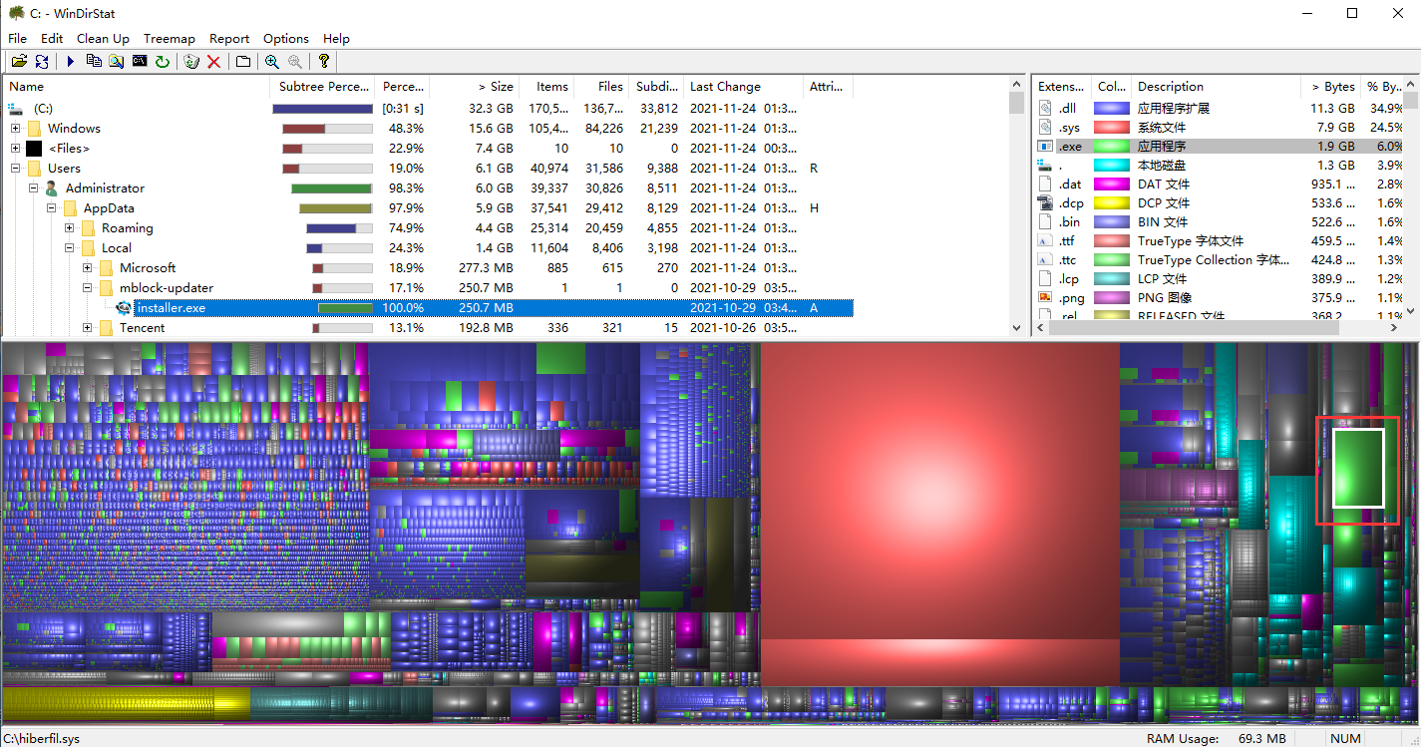This screenshot has width=1421, height=747.
Task: Click the greyed Zoom Out magnifier icon
Action: (295, 62)
